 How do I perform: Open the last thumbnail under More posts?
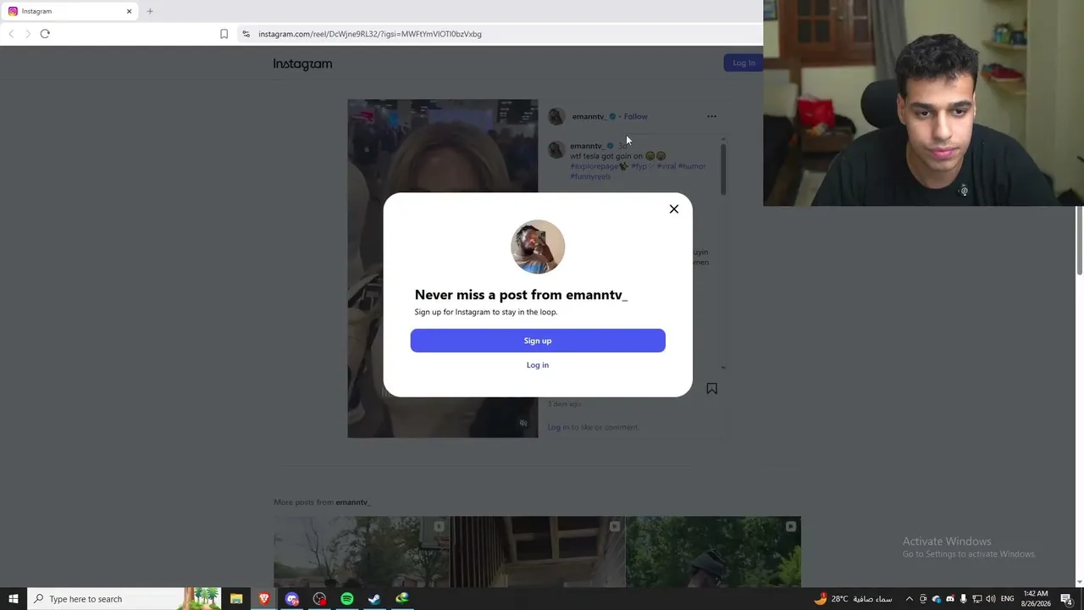point(713,552)
